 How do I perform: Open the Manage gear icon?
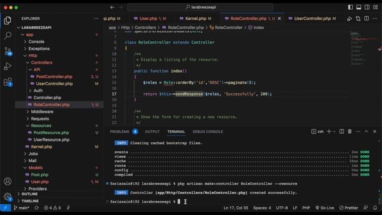[x=8, y=196]
